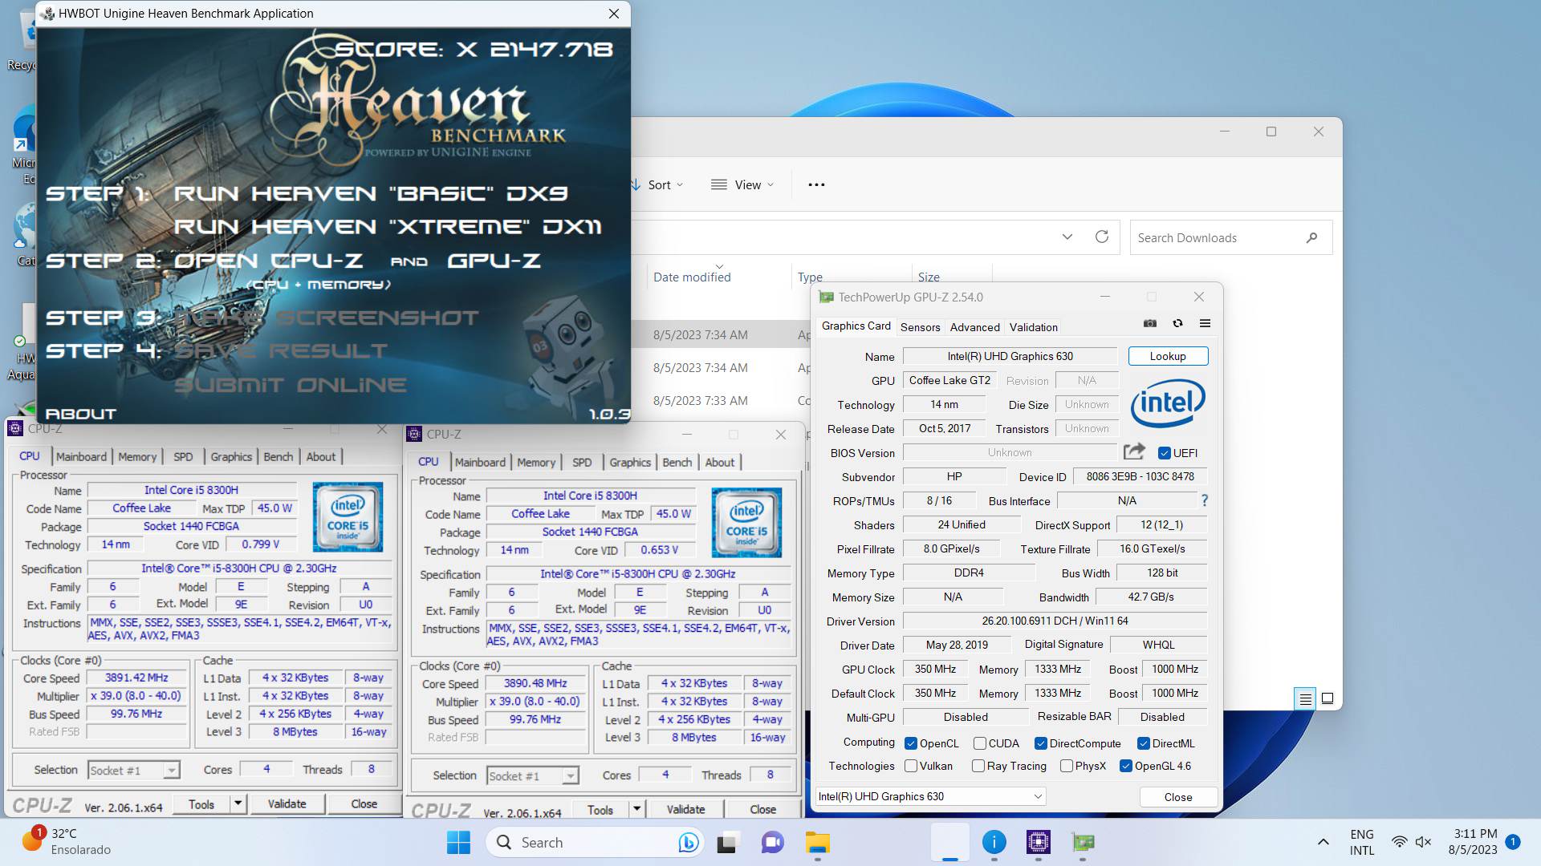The height and width of the screenshot is (866, 1541).
Task: Click Date modified column header
Action: 692,277
